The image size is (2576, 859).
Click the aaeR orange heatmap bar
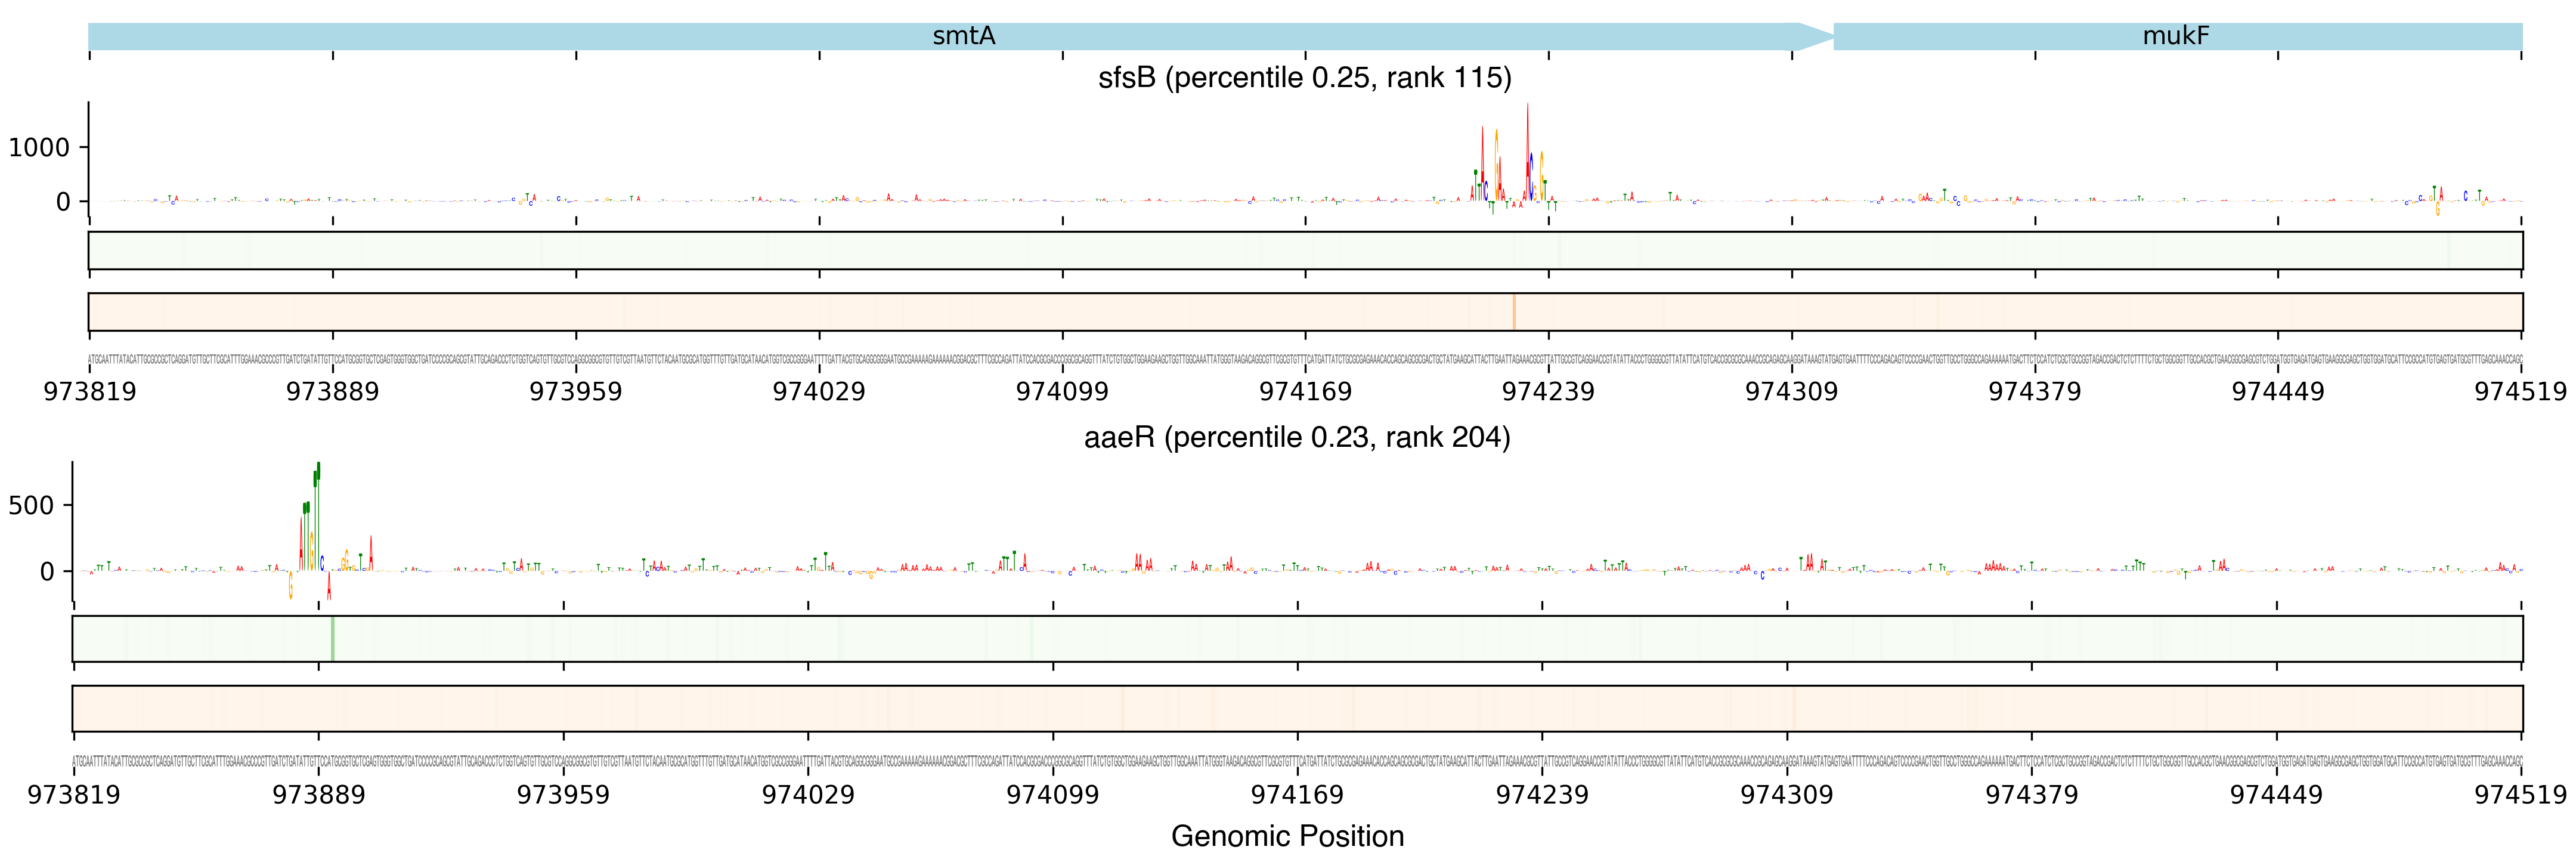(x=1297, y=708)
